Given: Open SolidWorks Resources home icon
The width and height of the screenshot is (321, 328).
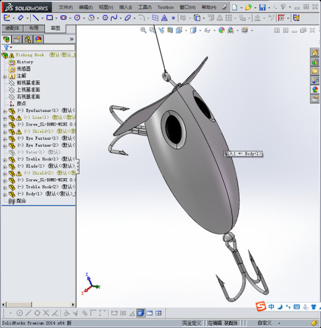Looking at the screenshot, I should click(315, 53).
